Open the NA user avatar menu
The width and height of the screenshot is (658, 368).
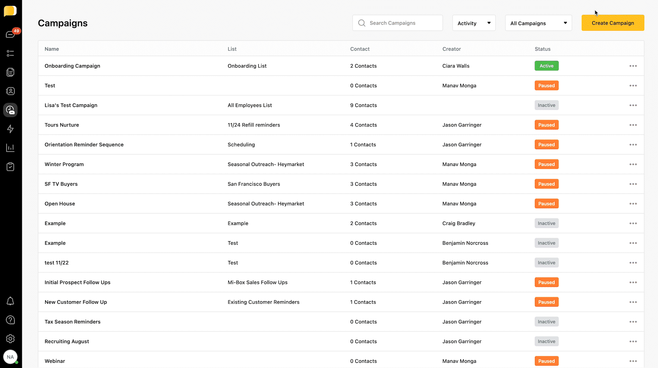[10, 357]
